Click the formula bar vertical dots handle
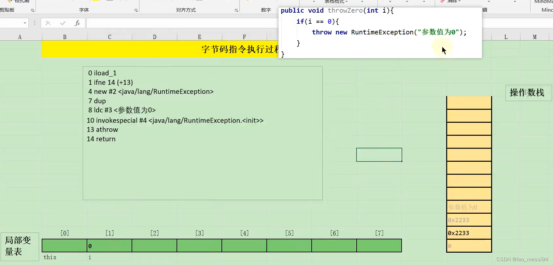This screenshot has width=553, height=265. (x=35, y=23)
